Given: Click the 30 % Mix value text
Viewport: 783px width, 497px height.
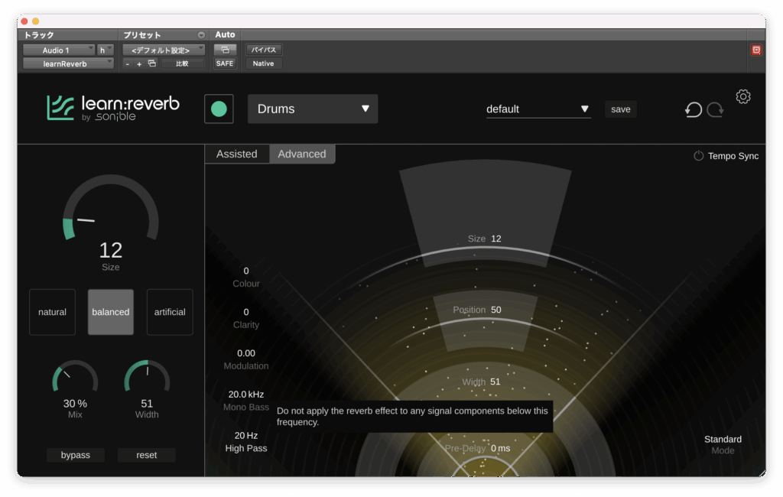Looking at the screenshot, I should click(75, 403).
